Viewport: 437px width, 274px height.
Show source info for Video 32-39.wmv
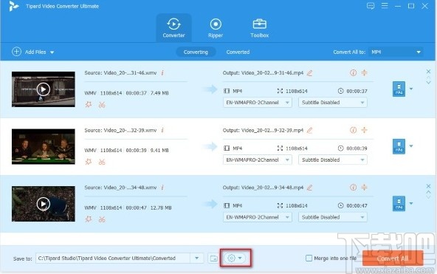click(x=162, y=130)
